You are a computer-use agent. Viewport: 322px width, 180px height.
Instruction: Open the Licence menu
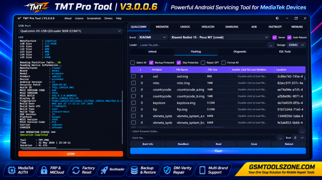tap(79, 18)
